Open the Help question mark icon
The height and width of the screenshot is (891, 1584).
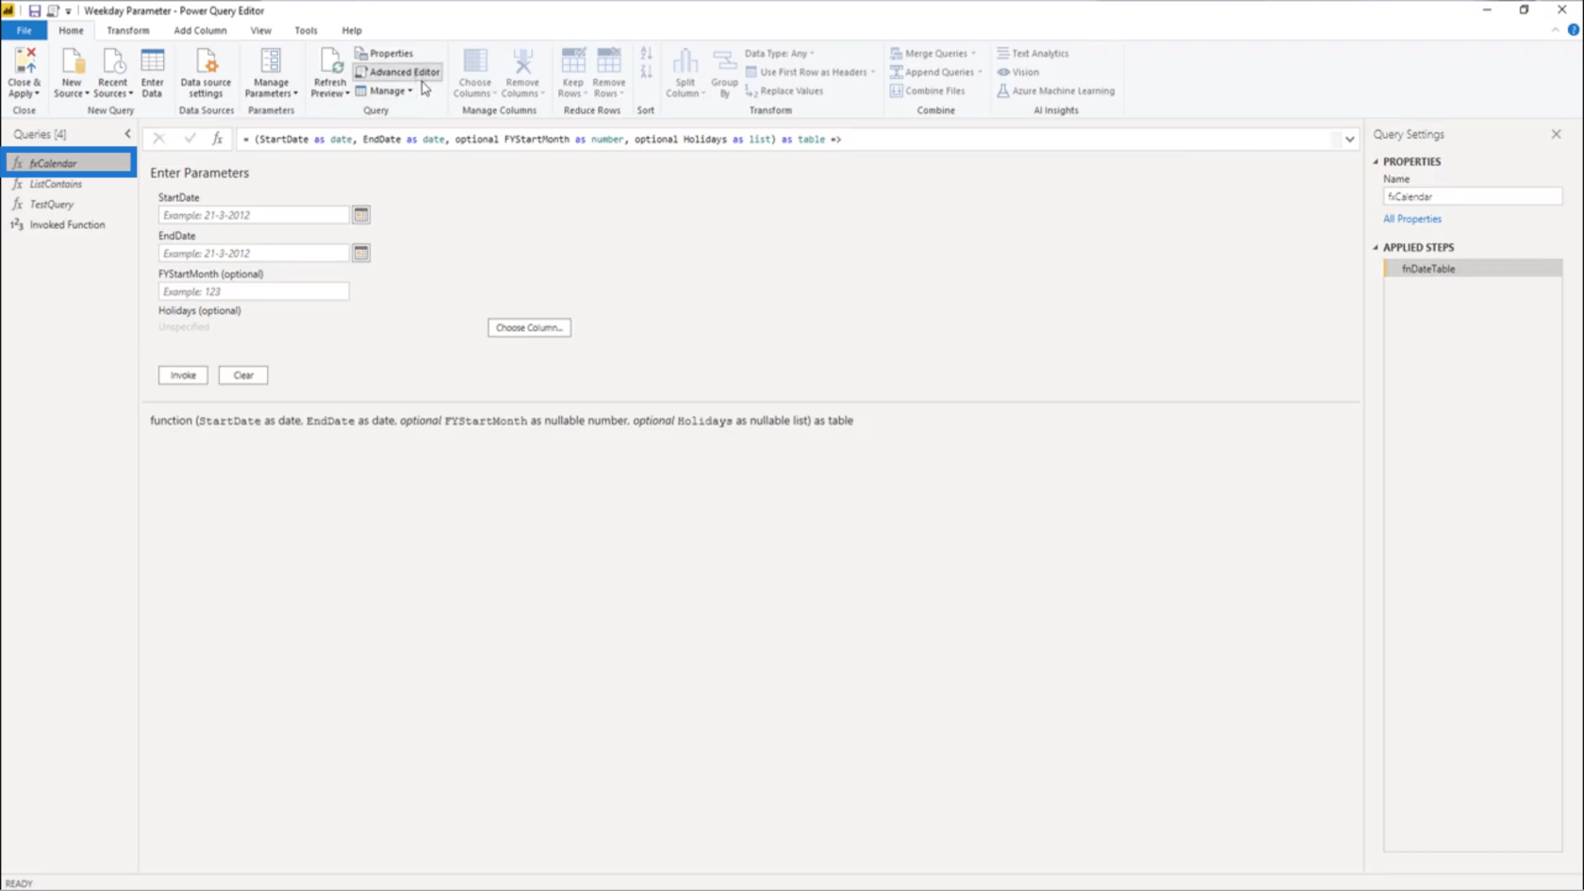(x=1573, y=30)
